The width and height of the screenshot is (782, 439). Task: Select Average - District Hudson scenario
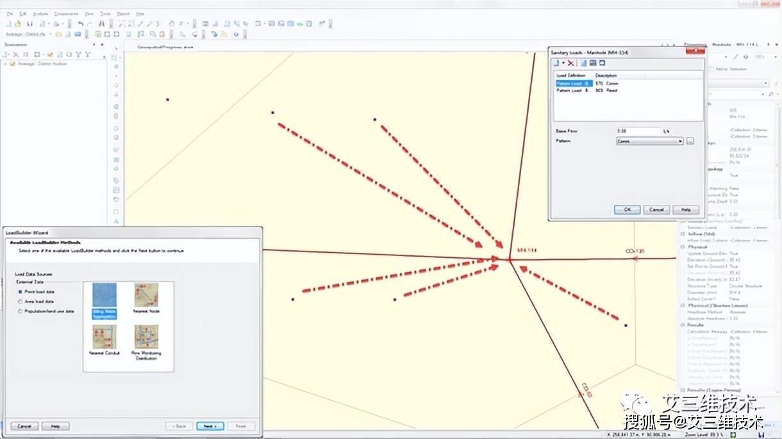(x=42, y=64)
